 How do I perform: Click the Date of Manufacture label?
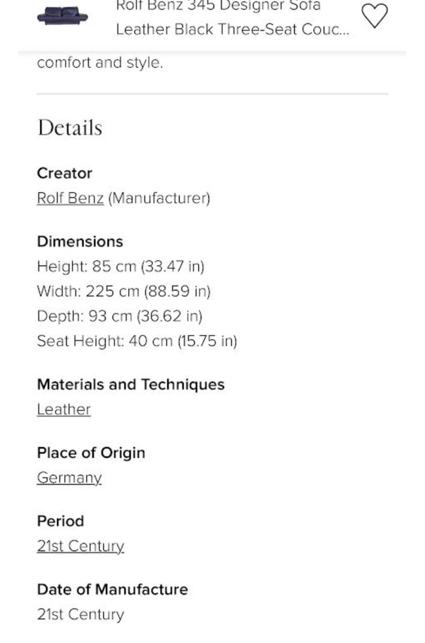[113, 590]
